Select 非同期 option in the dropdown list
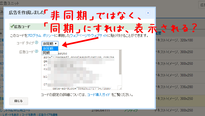 (x=50, y=49)
